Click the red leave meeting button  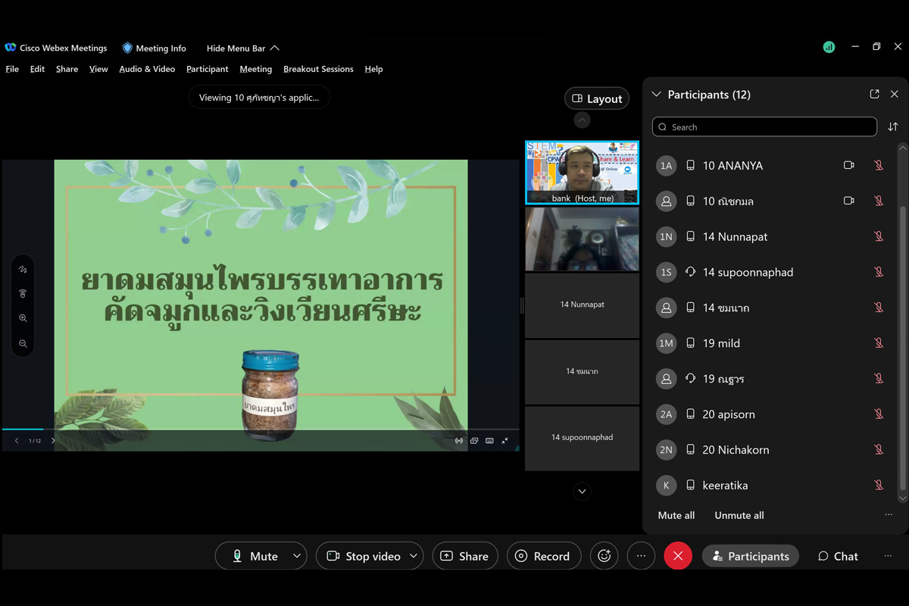pos(678,556)
